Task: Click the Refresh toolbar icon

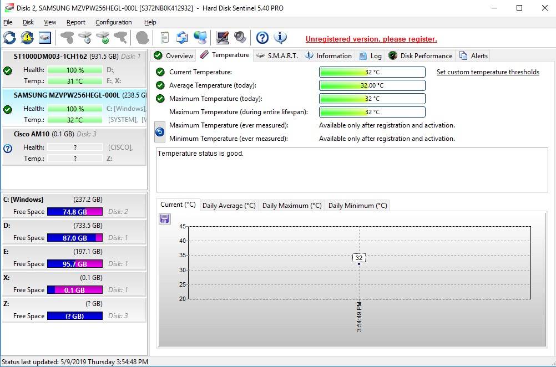Action: pyautogui.click(x=9, y=38)
